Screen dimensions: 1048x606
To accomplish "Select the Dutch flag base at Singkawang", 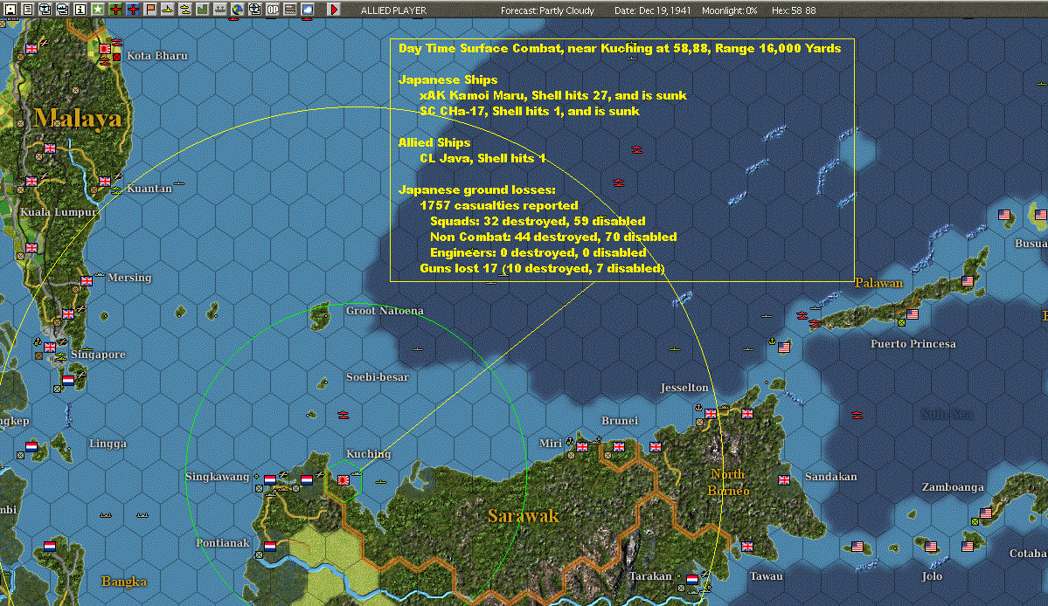I will tap(270, 480).
